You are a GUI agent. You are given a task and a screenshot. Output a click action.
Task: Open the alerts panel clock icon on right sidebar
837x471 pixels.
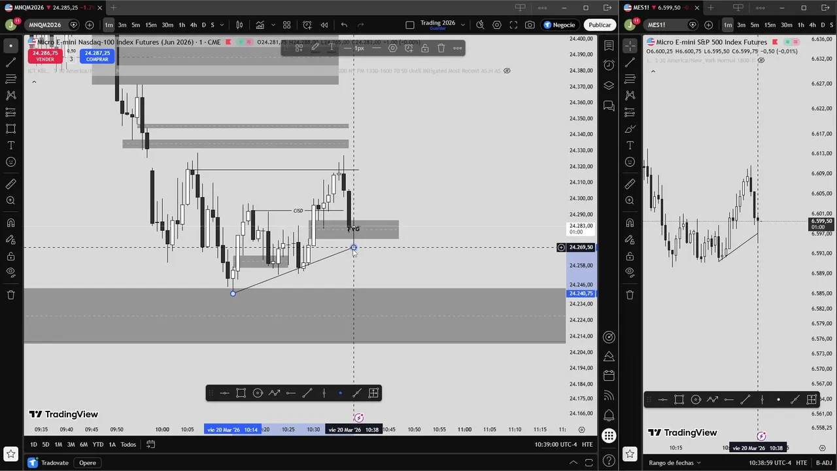tap(609, 65)
